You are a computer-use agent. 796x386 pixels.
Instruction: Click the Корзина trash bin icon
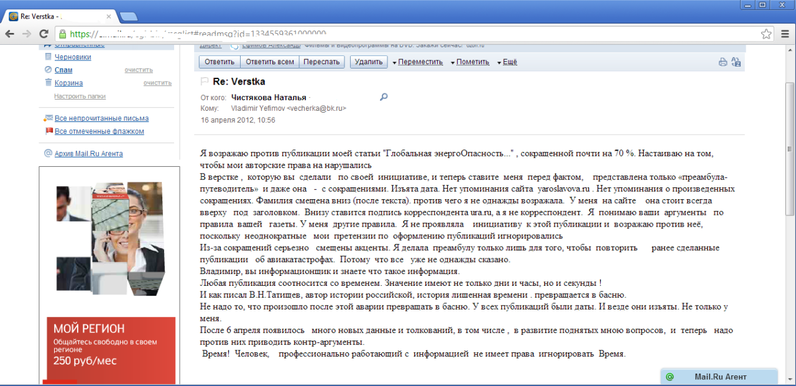(48, 83)
